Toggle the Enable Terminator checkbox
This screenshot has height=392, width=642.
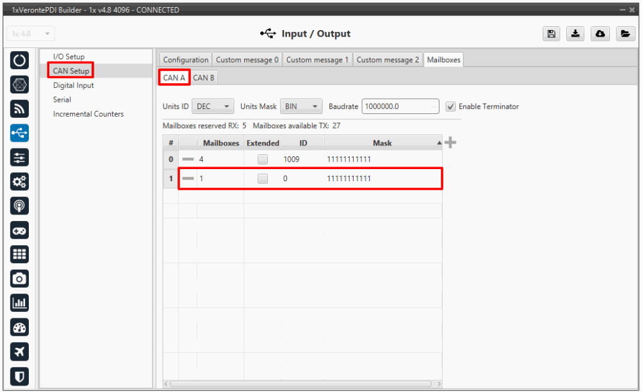click(x=450, y=106)
